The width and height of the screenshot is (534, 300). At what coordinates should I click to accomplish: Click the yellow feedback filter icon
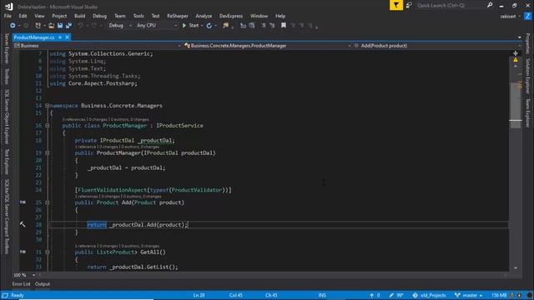[396, 5]
